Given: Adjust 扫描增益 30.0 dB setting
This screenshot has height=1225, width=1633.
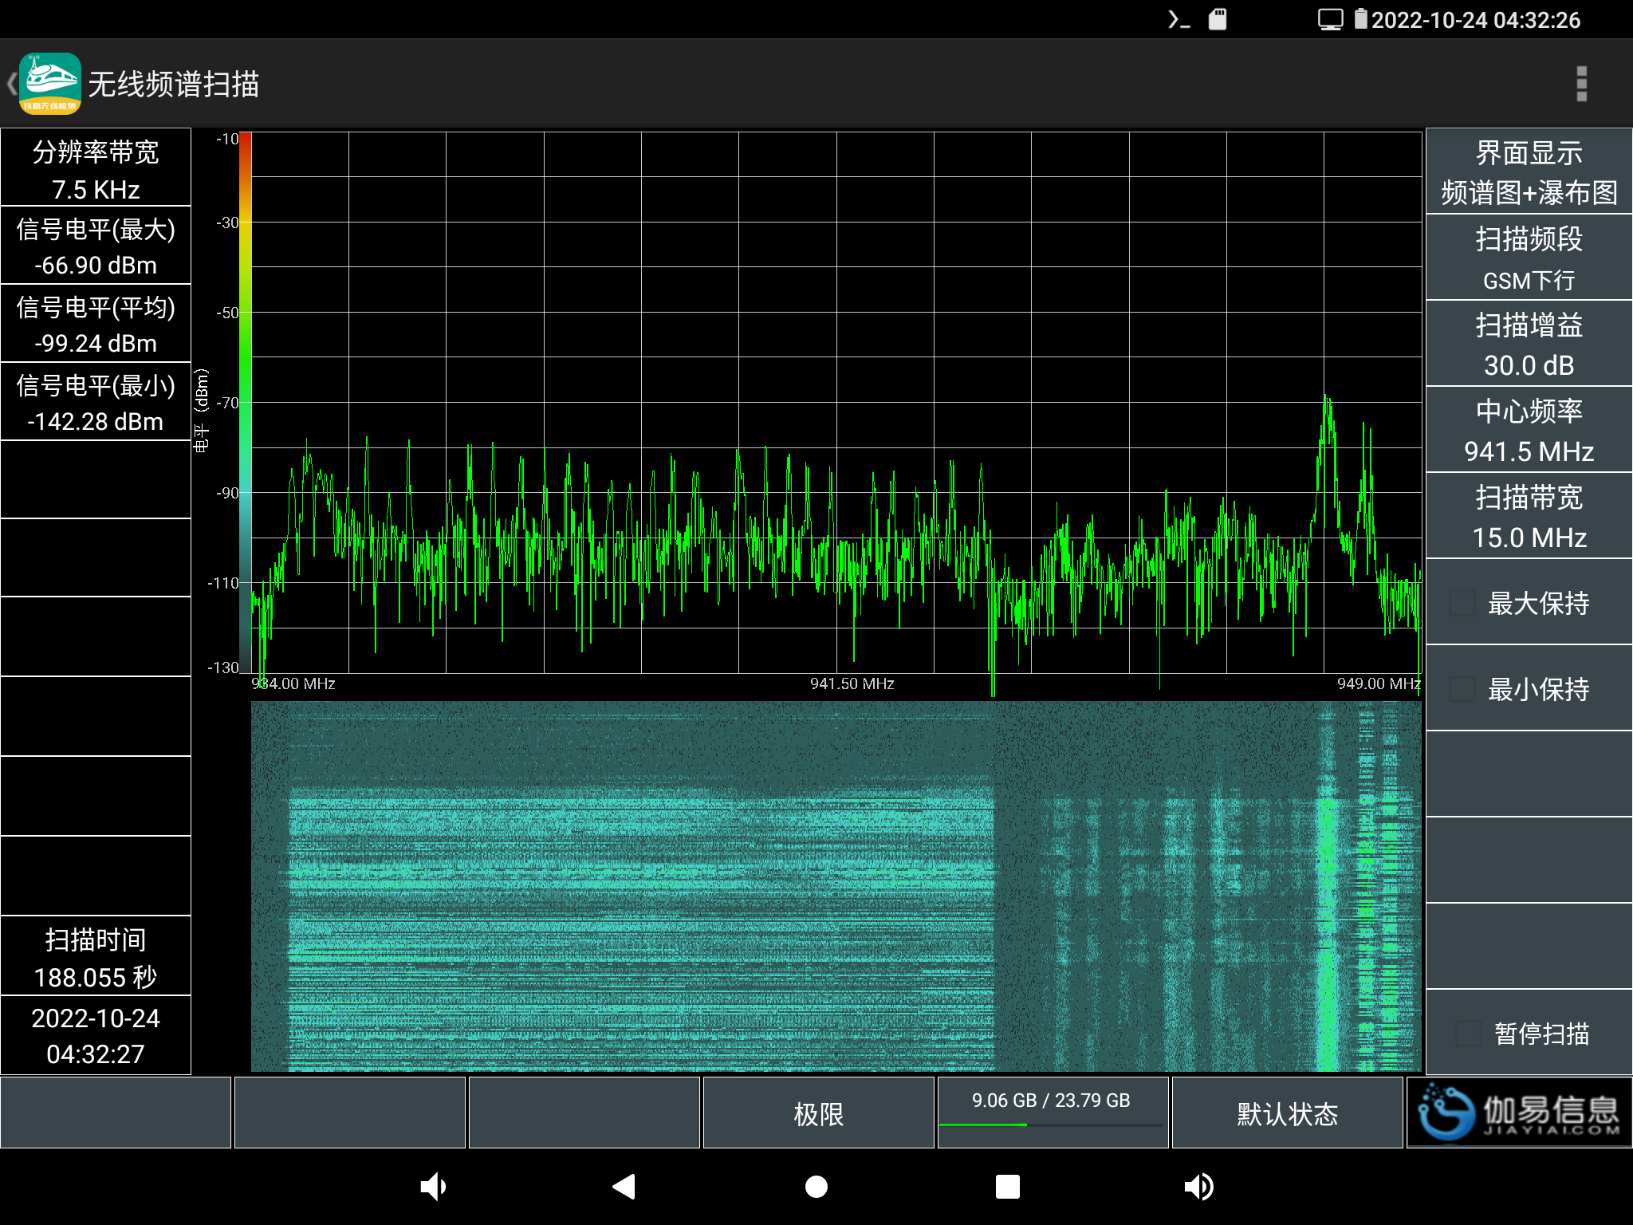Looking at the screenshot, I should [x=1529, y=344].
